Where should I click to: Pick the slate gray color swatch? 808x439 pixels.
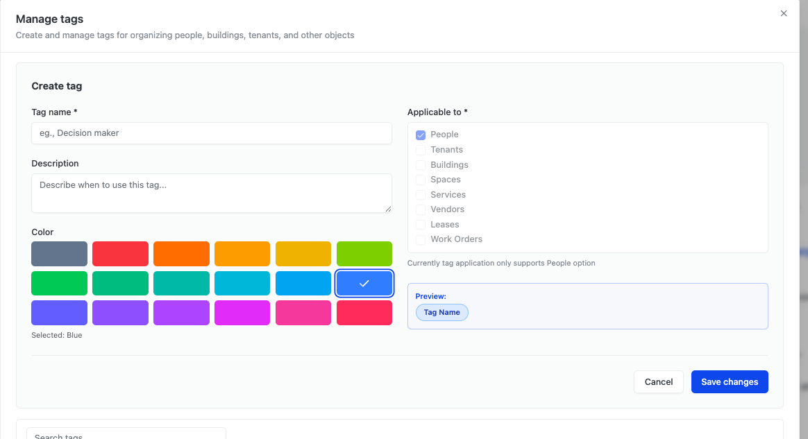point(59,254)
